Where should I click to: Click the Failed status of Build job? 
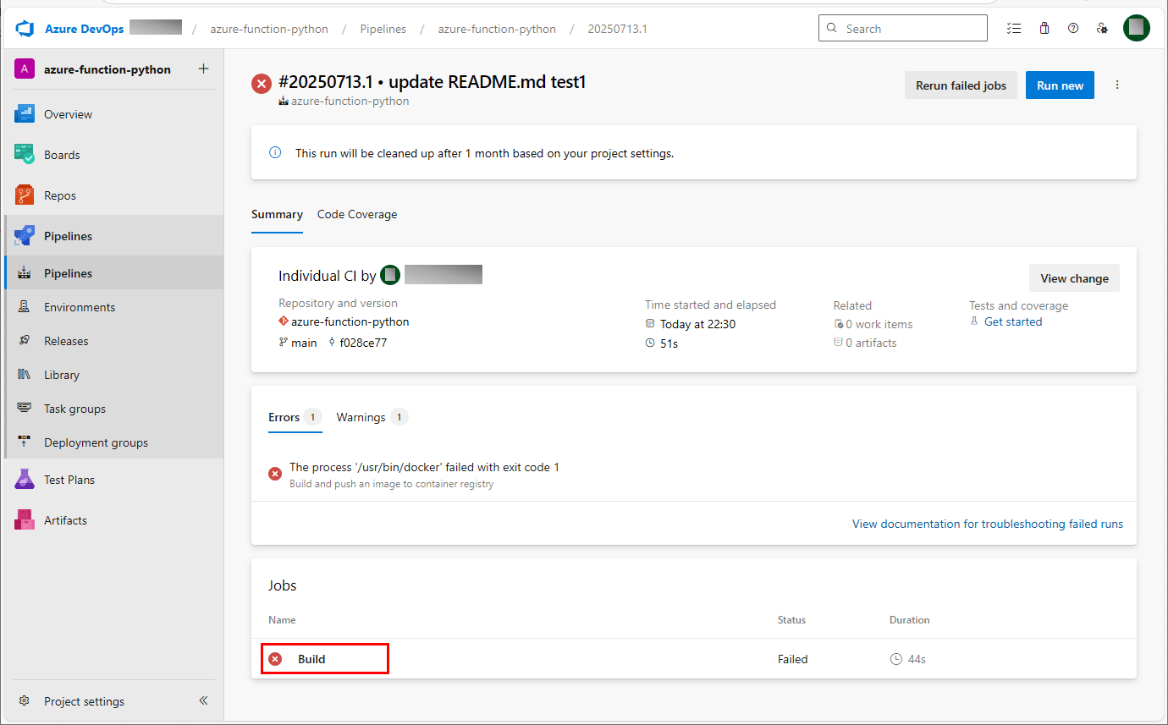click(792, 659)
